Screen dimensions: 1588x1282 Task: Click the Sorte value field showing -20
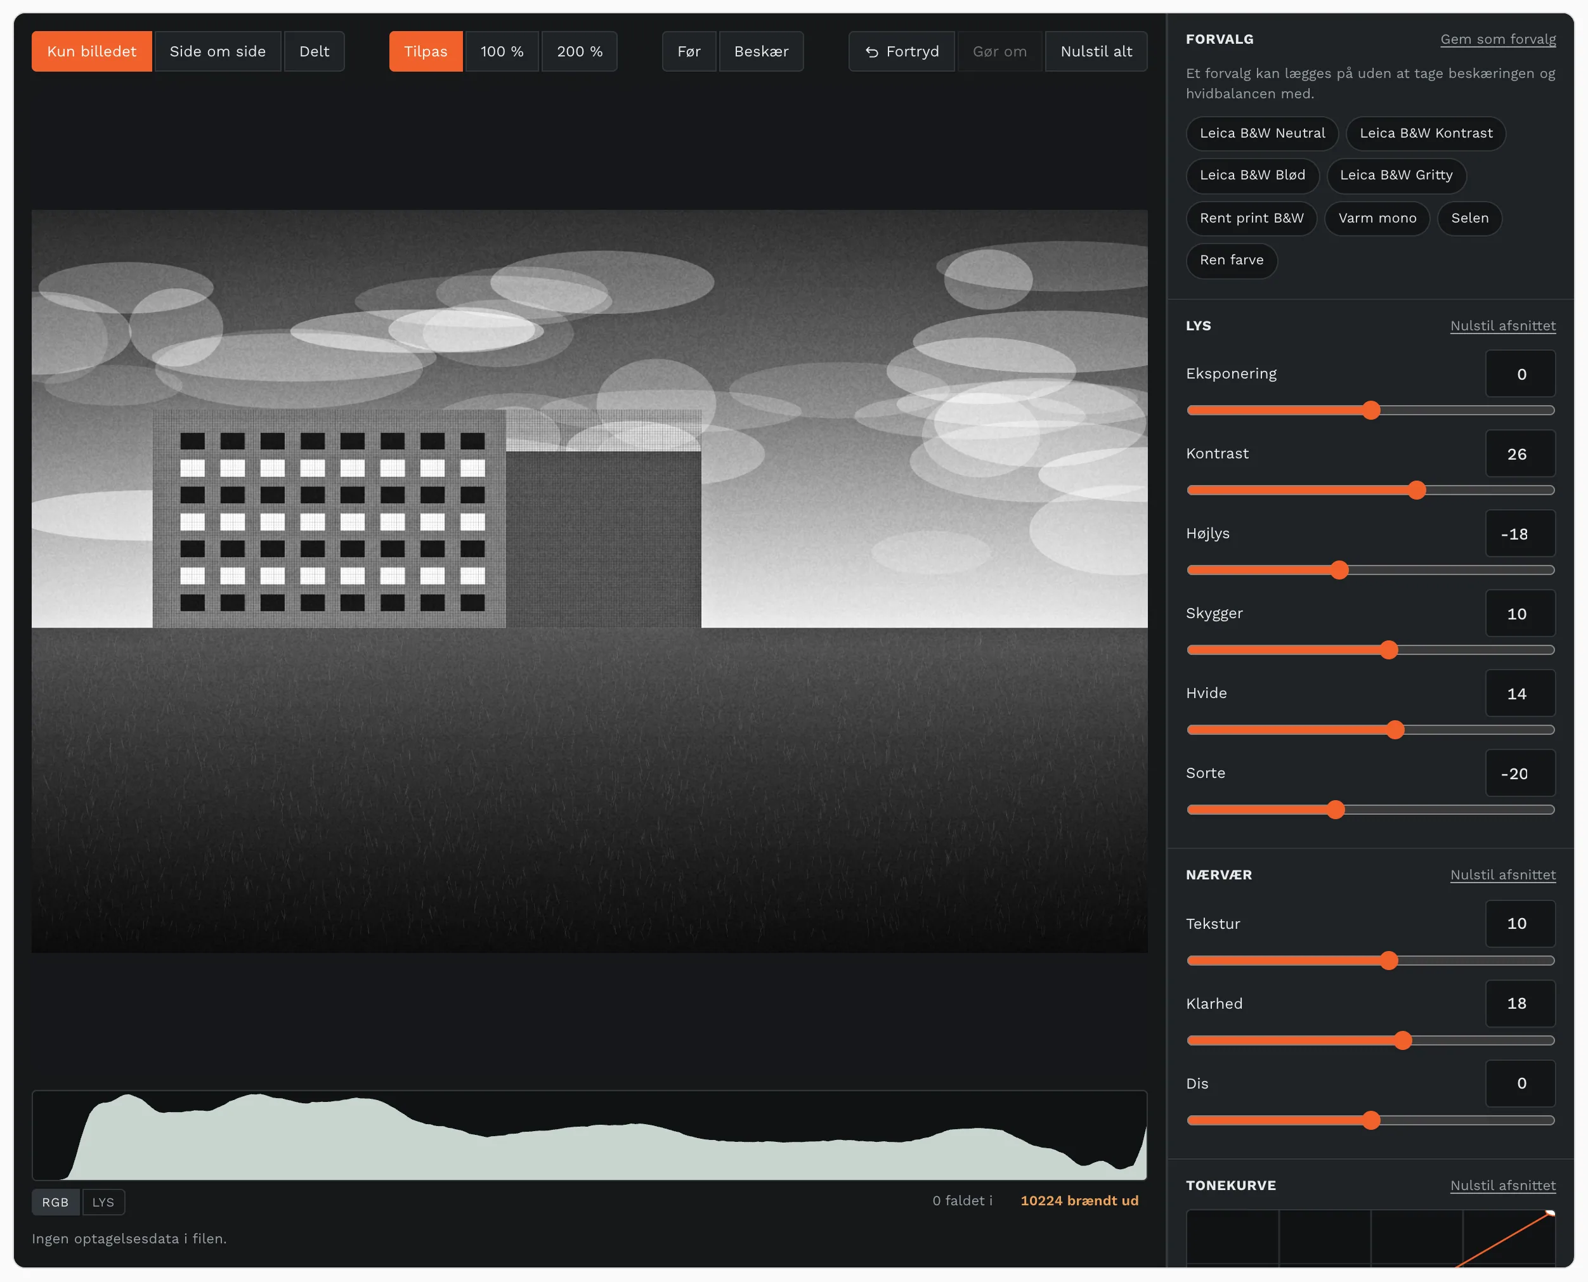point(1520,773)
